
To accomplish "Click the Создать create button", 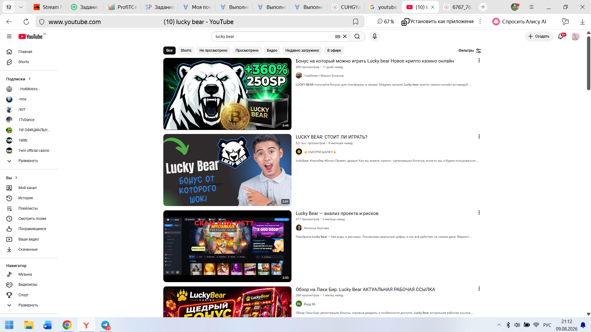I will (539, 36).
